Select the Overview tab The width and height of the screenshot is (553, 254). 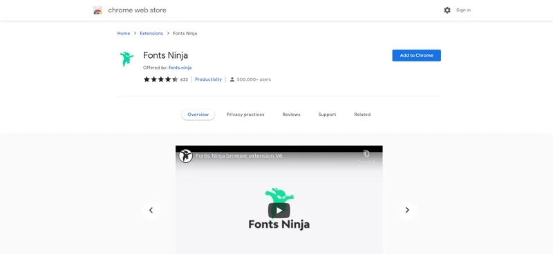198,115
